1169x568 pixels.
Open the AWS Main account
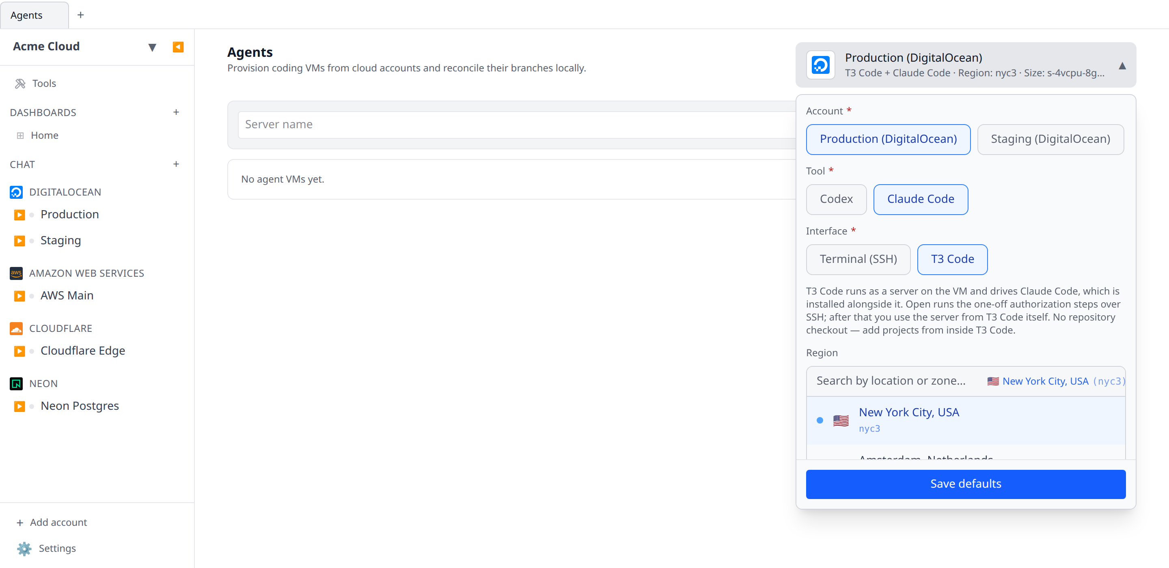(x=67, y=296)
